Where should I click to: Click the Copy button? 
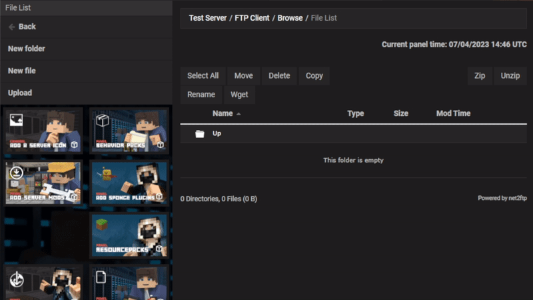314,76
